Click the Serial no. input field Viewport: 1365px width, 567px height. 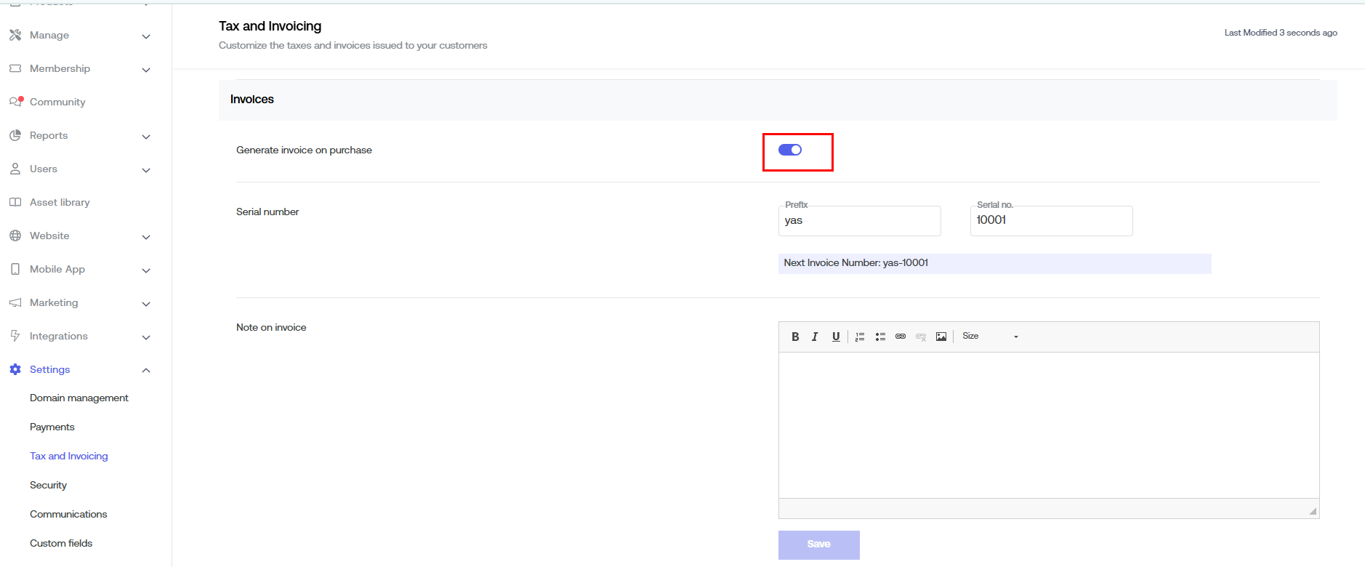click(1051, 221)
